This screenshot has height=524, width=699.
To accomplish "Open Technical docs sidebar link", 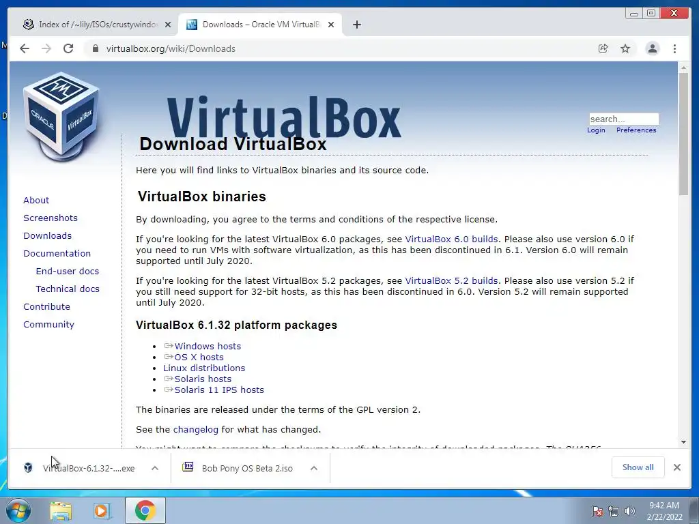I will point(68,289).
